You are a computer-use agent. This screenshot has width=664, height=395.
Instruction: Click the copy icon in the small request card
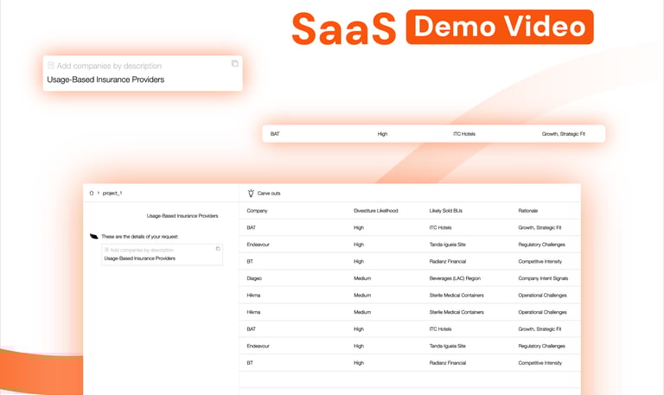click(218, 249)
